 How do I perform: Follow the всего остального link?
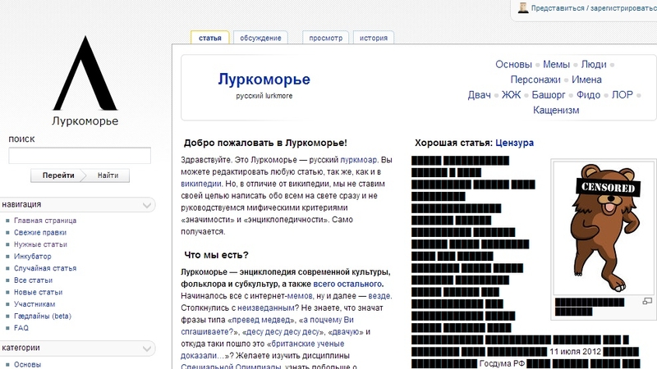pos(347,284)
